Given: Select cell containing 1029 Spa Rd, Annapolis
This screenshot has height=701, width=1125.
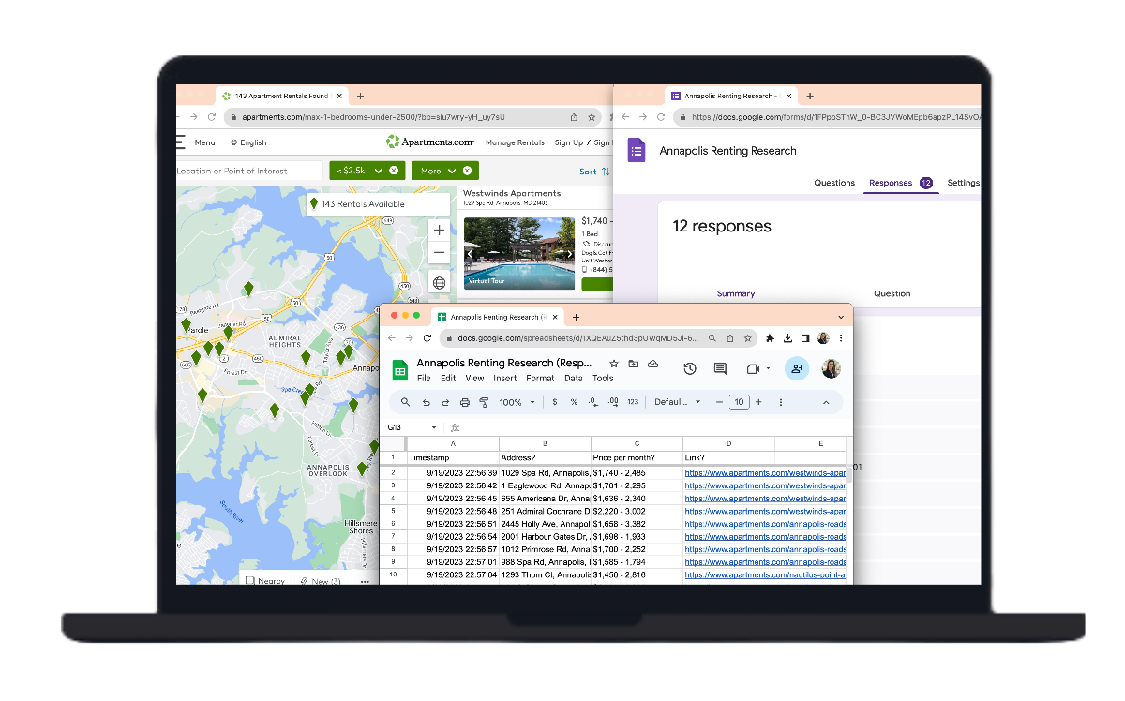Looking at the screenshot, I should (x=545, y=473).
